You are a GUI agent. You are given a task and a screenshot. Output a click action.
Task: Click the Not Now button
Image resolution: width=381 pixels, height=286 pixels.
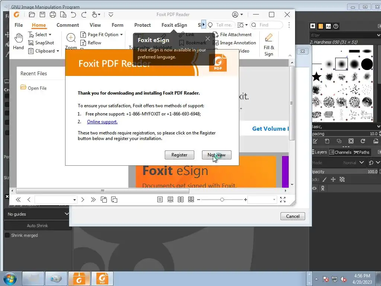tap(217, 155)
